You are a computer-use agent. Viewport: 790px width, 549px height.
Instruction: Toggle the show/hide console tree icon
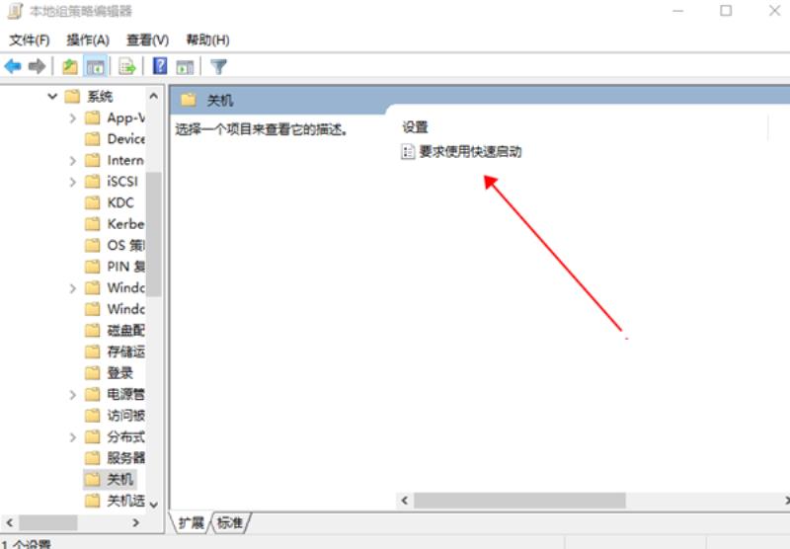(x=95, y=66)
